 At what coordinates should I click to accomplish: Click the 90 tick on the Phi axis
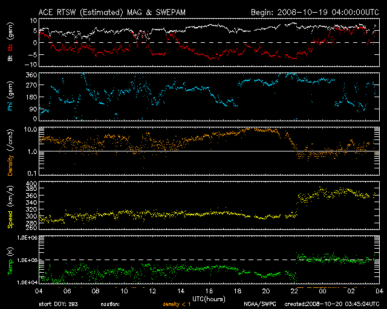pos(33,109)
